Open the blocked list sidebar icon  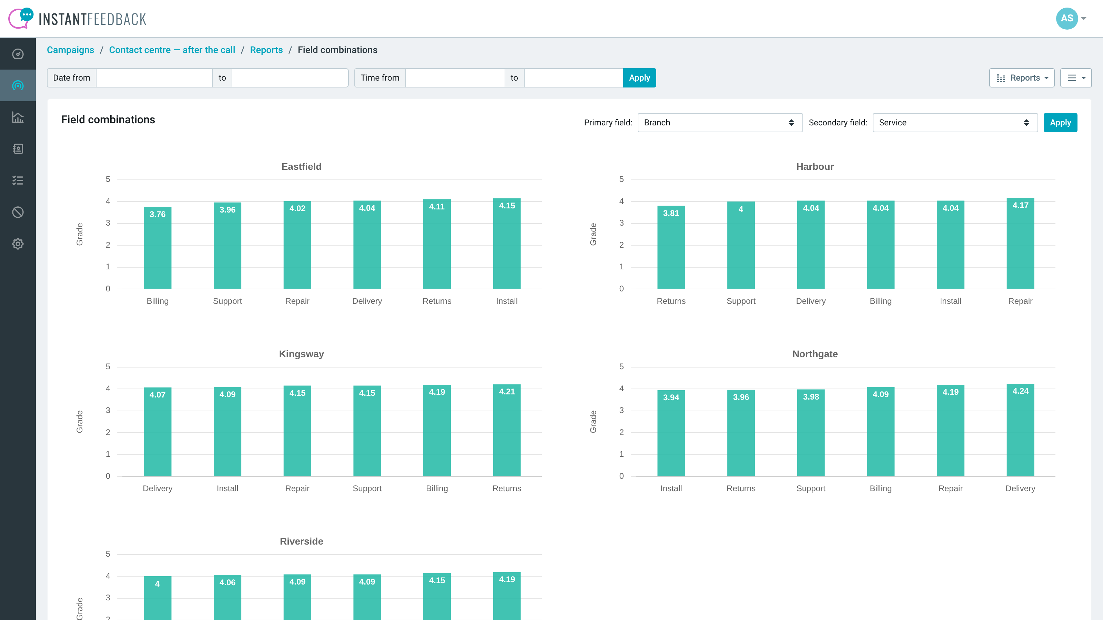point(18,212)
